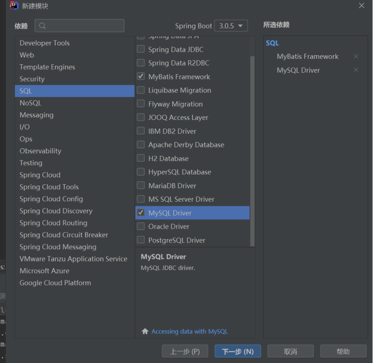
Task: Open the Security category
Action: point(75,79)
